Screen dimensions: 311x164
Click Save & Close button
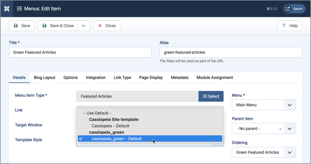(x=58, y=26)
